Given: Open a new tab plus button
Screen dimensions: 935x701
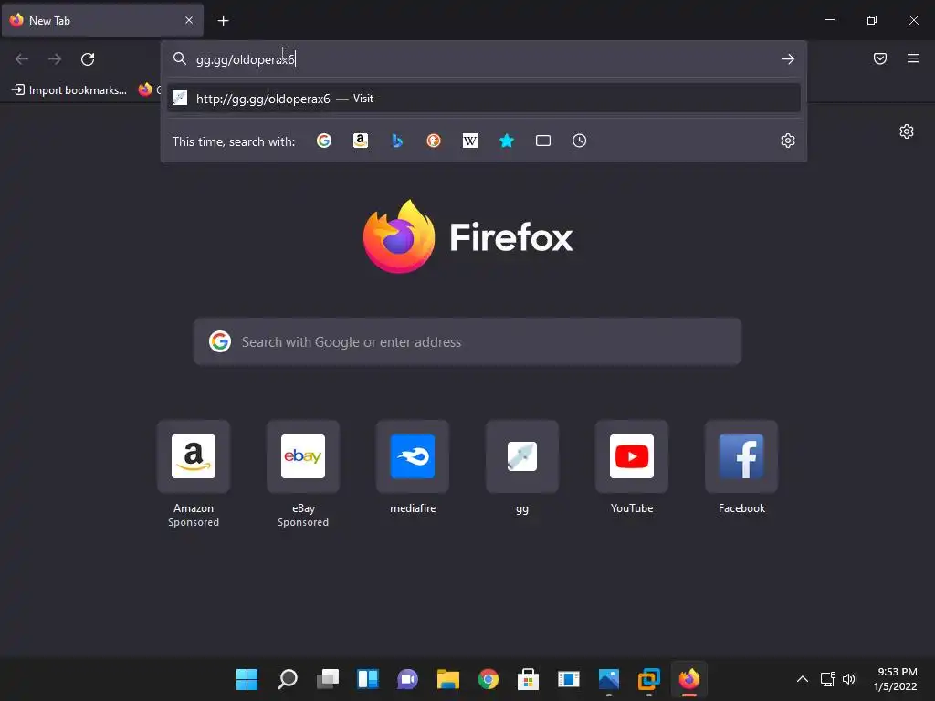Looking at the screenshot, I should coord(223,21).
